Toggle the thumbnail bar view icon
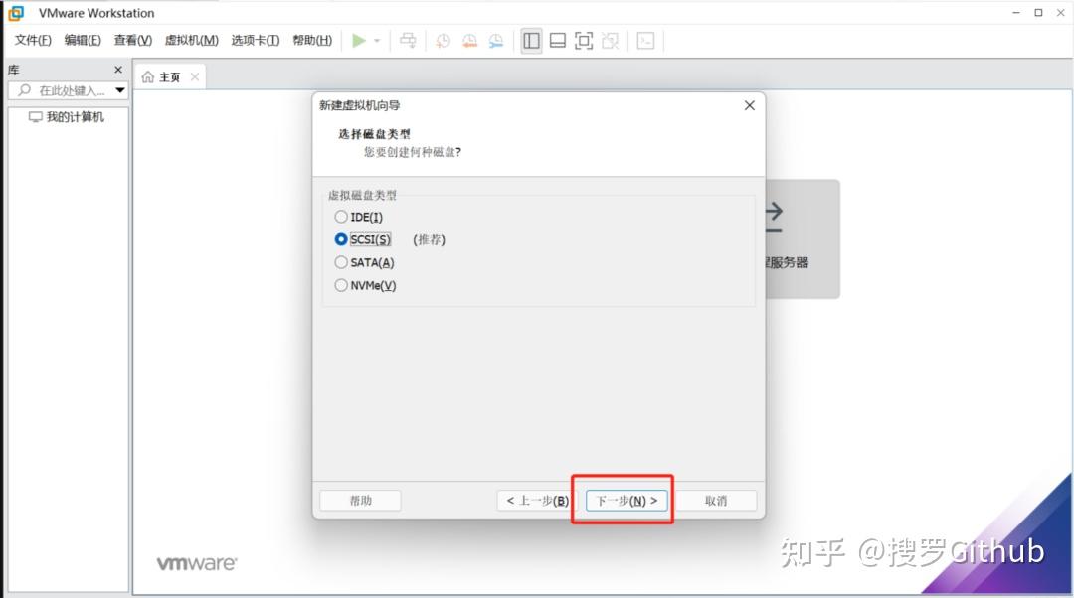This screenshot has width=1074, height=598. [x=558, y=41]
